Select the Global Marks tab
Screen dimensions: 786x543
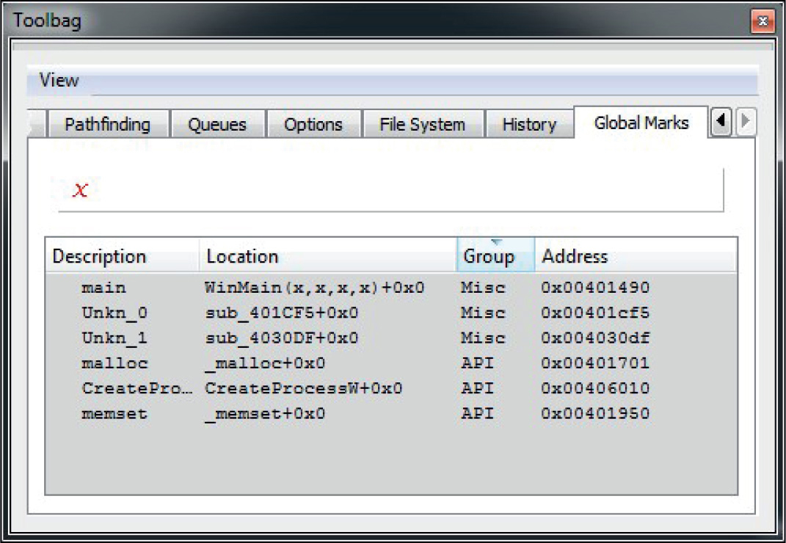coord(641,123)
